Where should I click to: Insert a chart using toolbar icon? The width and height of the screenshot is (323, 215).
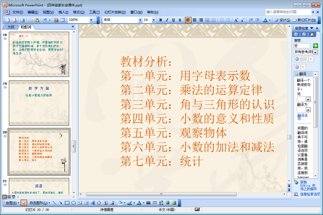[56, 20]
